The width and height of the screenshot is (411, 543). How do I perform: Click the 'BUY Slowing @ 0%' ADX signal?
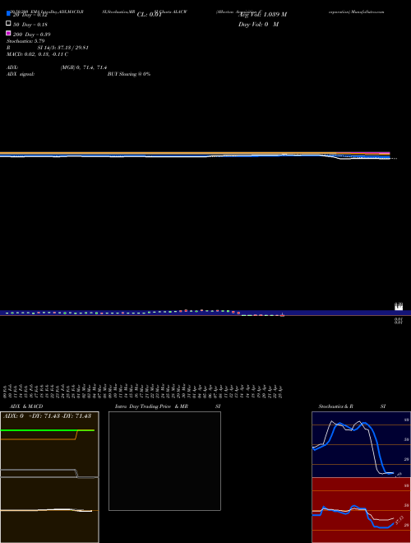[x=129, y=74]
